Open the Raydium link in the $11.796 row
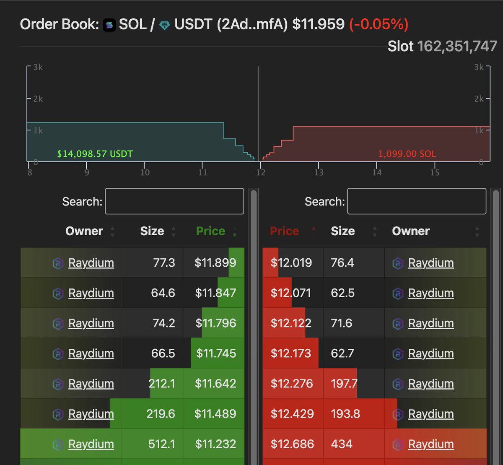This screenshot has height=465, width=503. coord(91,323)
